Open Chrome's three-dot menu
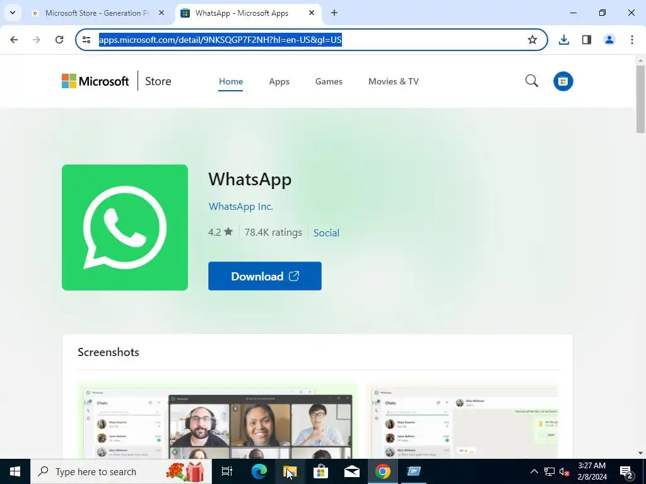 tap(632, 40)
